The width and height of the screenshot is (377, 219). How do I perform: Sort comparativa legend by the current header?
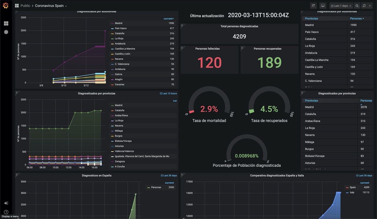[365, 183]
